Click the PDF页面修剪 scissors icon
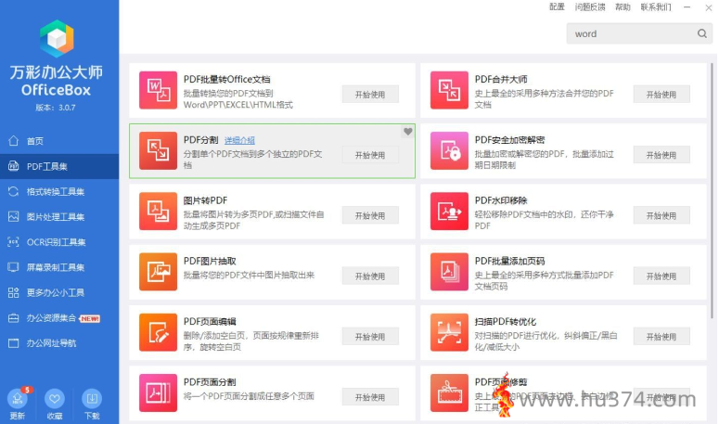This screenshot has width=719, height=424. (449, 392)
